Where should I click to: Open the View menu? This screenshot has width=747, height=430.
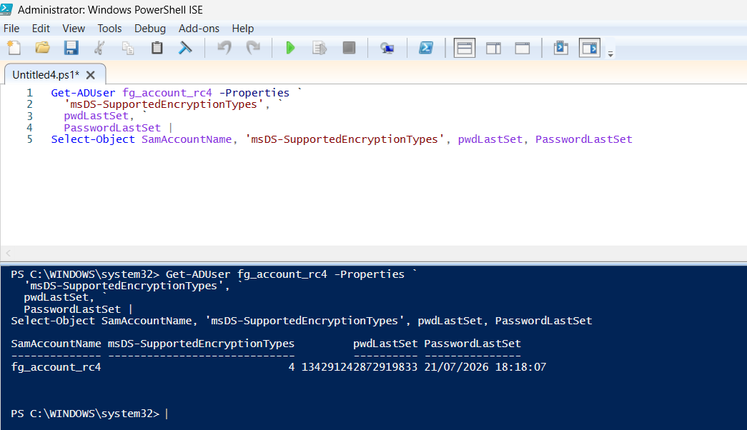(74, 29)
